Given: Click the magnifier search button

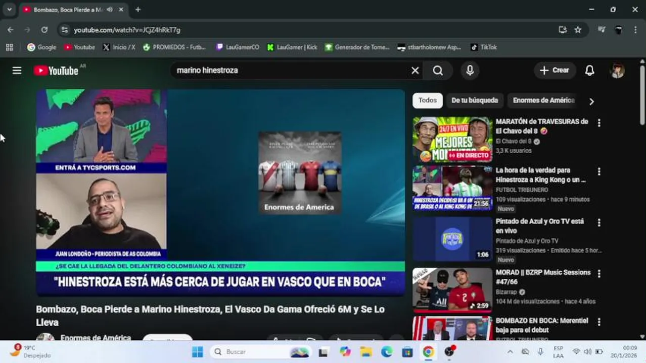Looking at the screenshot, I should [438, 71].
